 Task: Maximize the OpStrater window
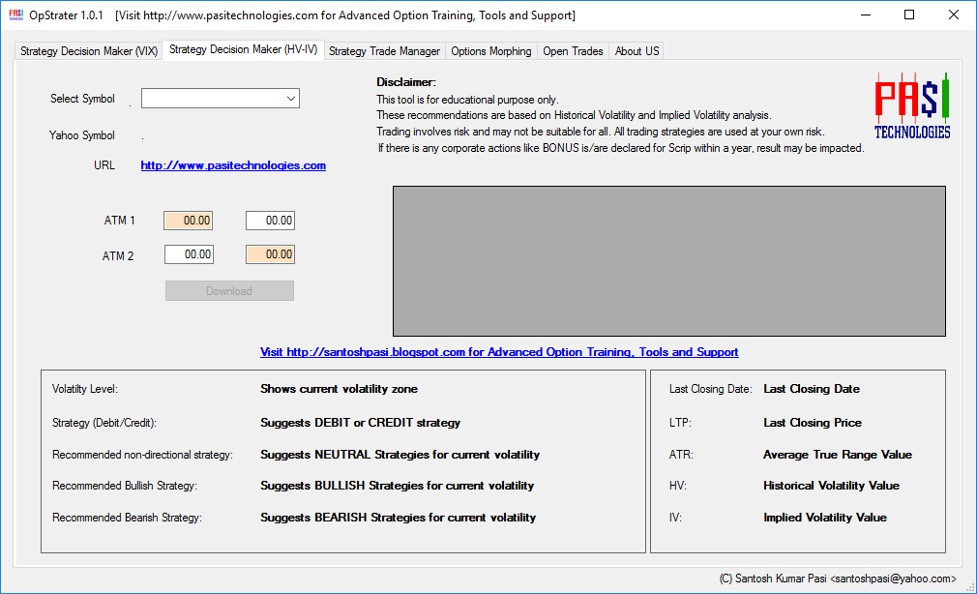[x=909, y=15]
